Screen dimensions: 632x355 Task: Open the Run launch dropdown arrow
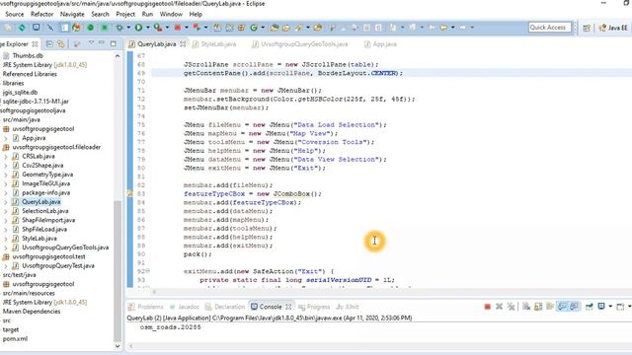tap(148, 28)
